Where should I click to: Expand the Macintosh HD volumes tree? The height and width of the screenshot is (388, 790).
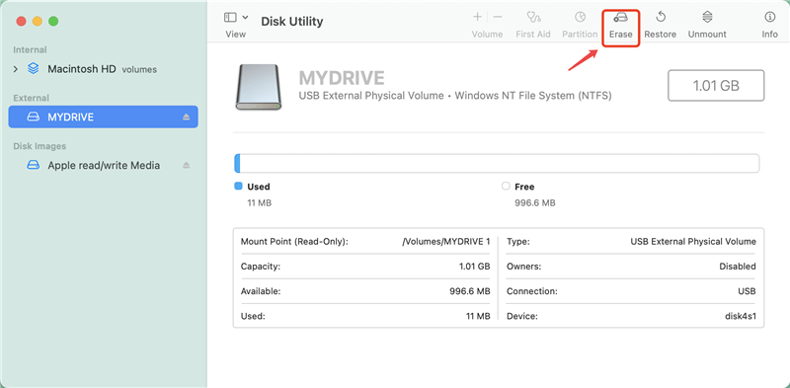click(x=16, y=69)
